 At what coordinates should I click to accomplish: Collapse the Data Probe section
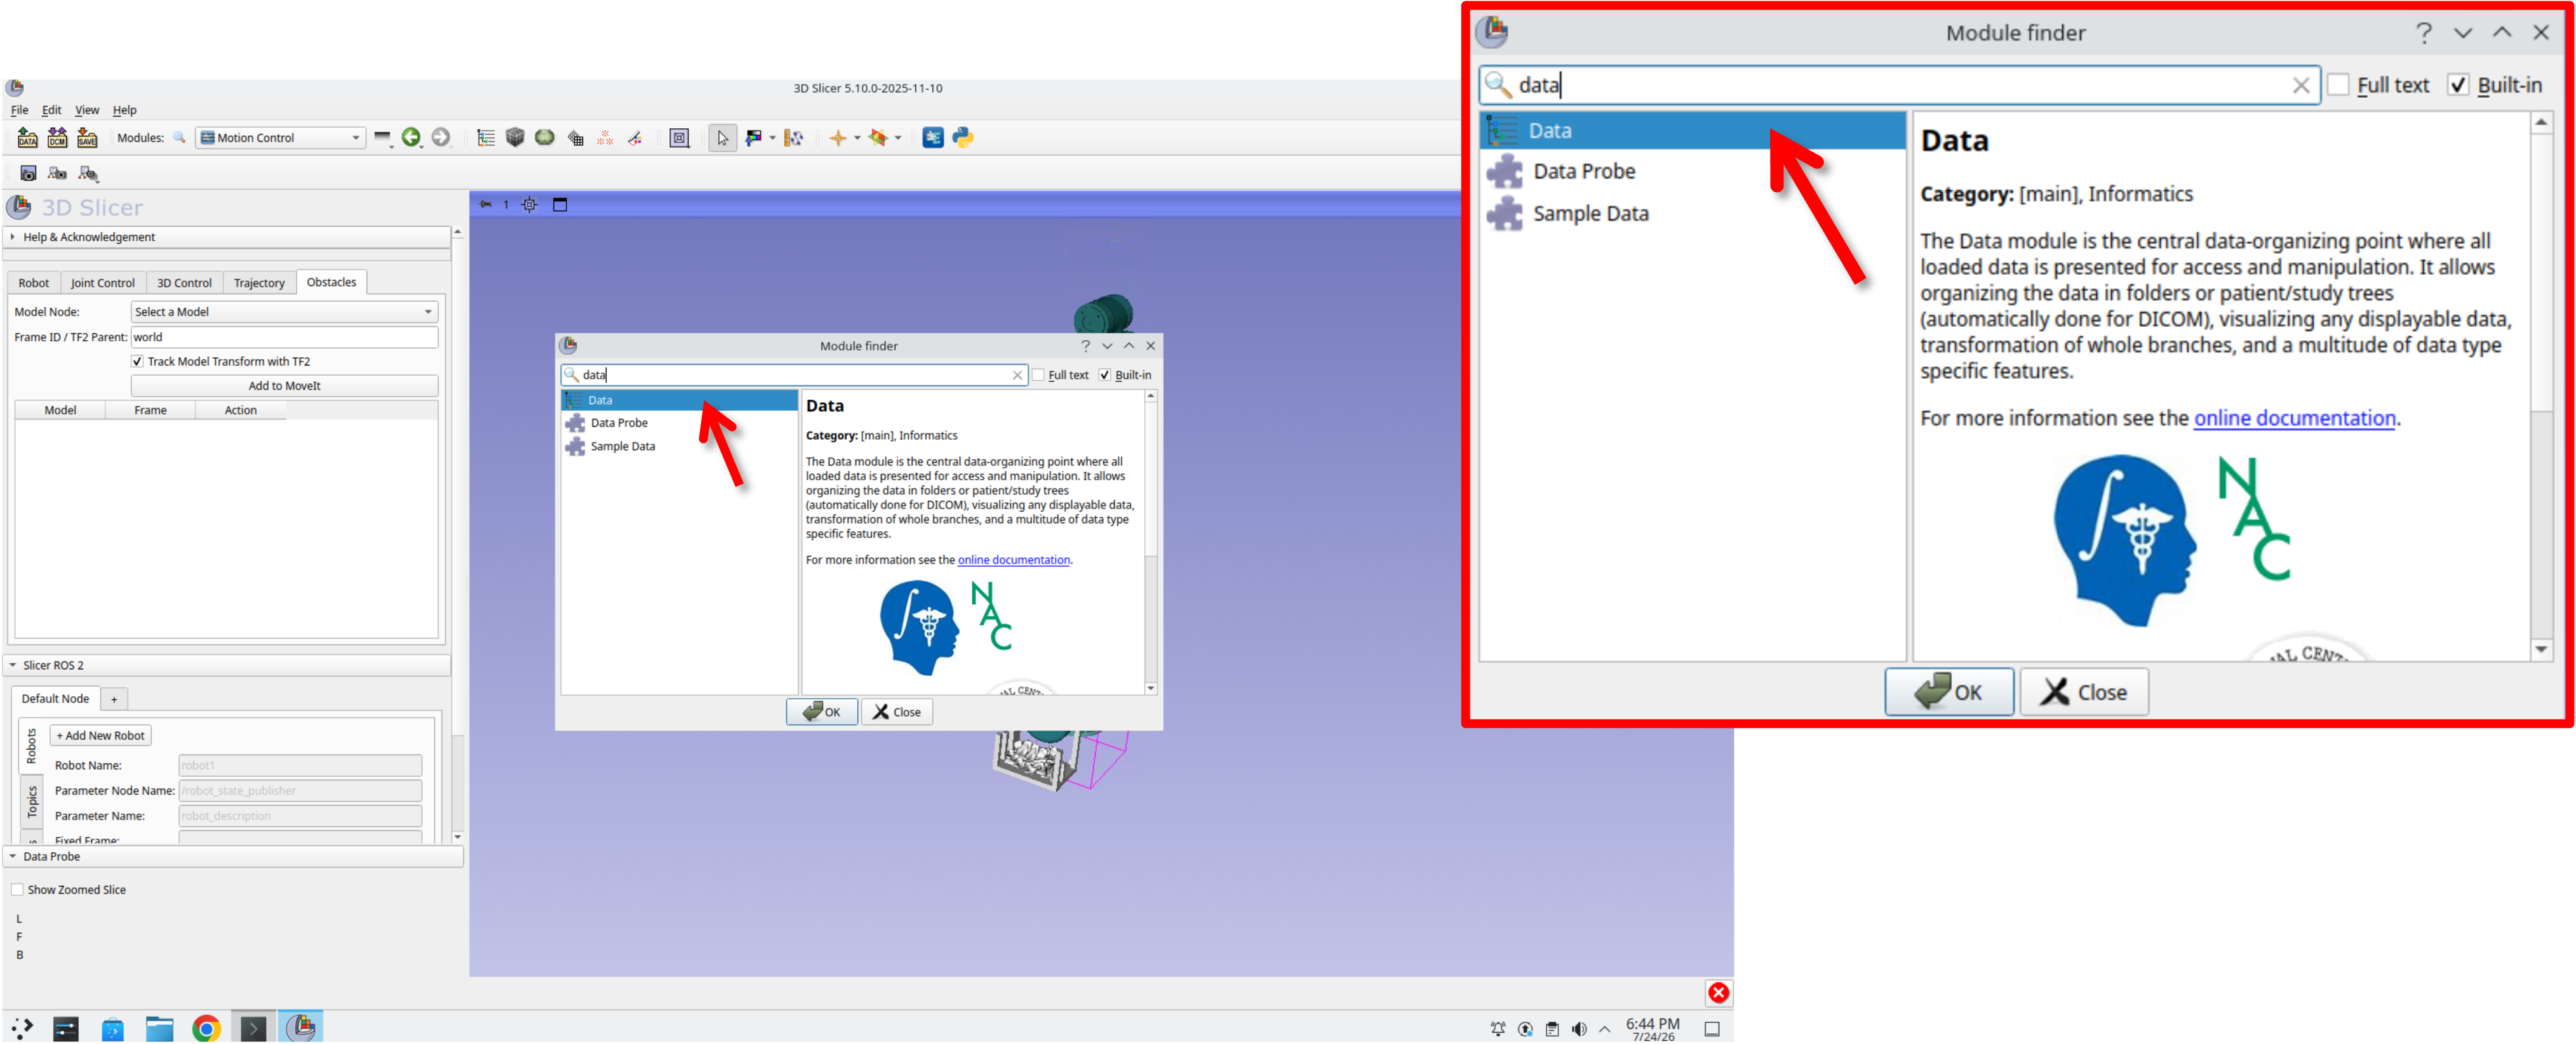234,857
